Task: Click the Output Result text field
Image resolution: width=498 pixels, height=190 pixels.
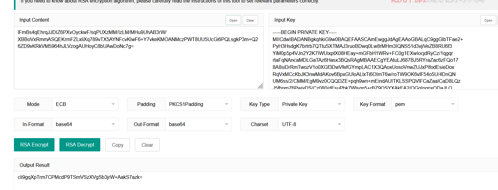Action: click(256, 181)
